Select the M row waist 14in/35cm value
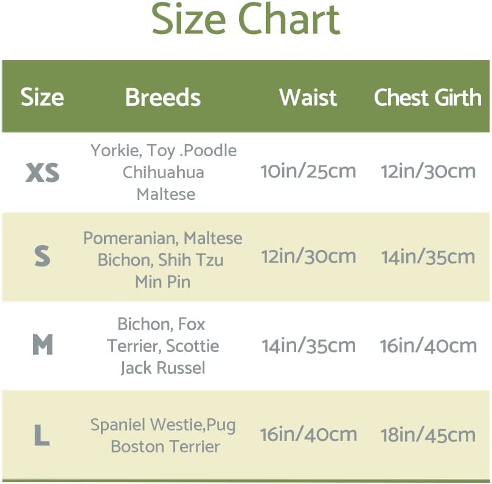The image size is (492, 484). (308, 345)
